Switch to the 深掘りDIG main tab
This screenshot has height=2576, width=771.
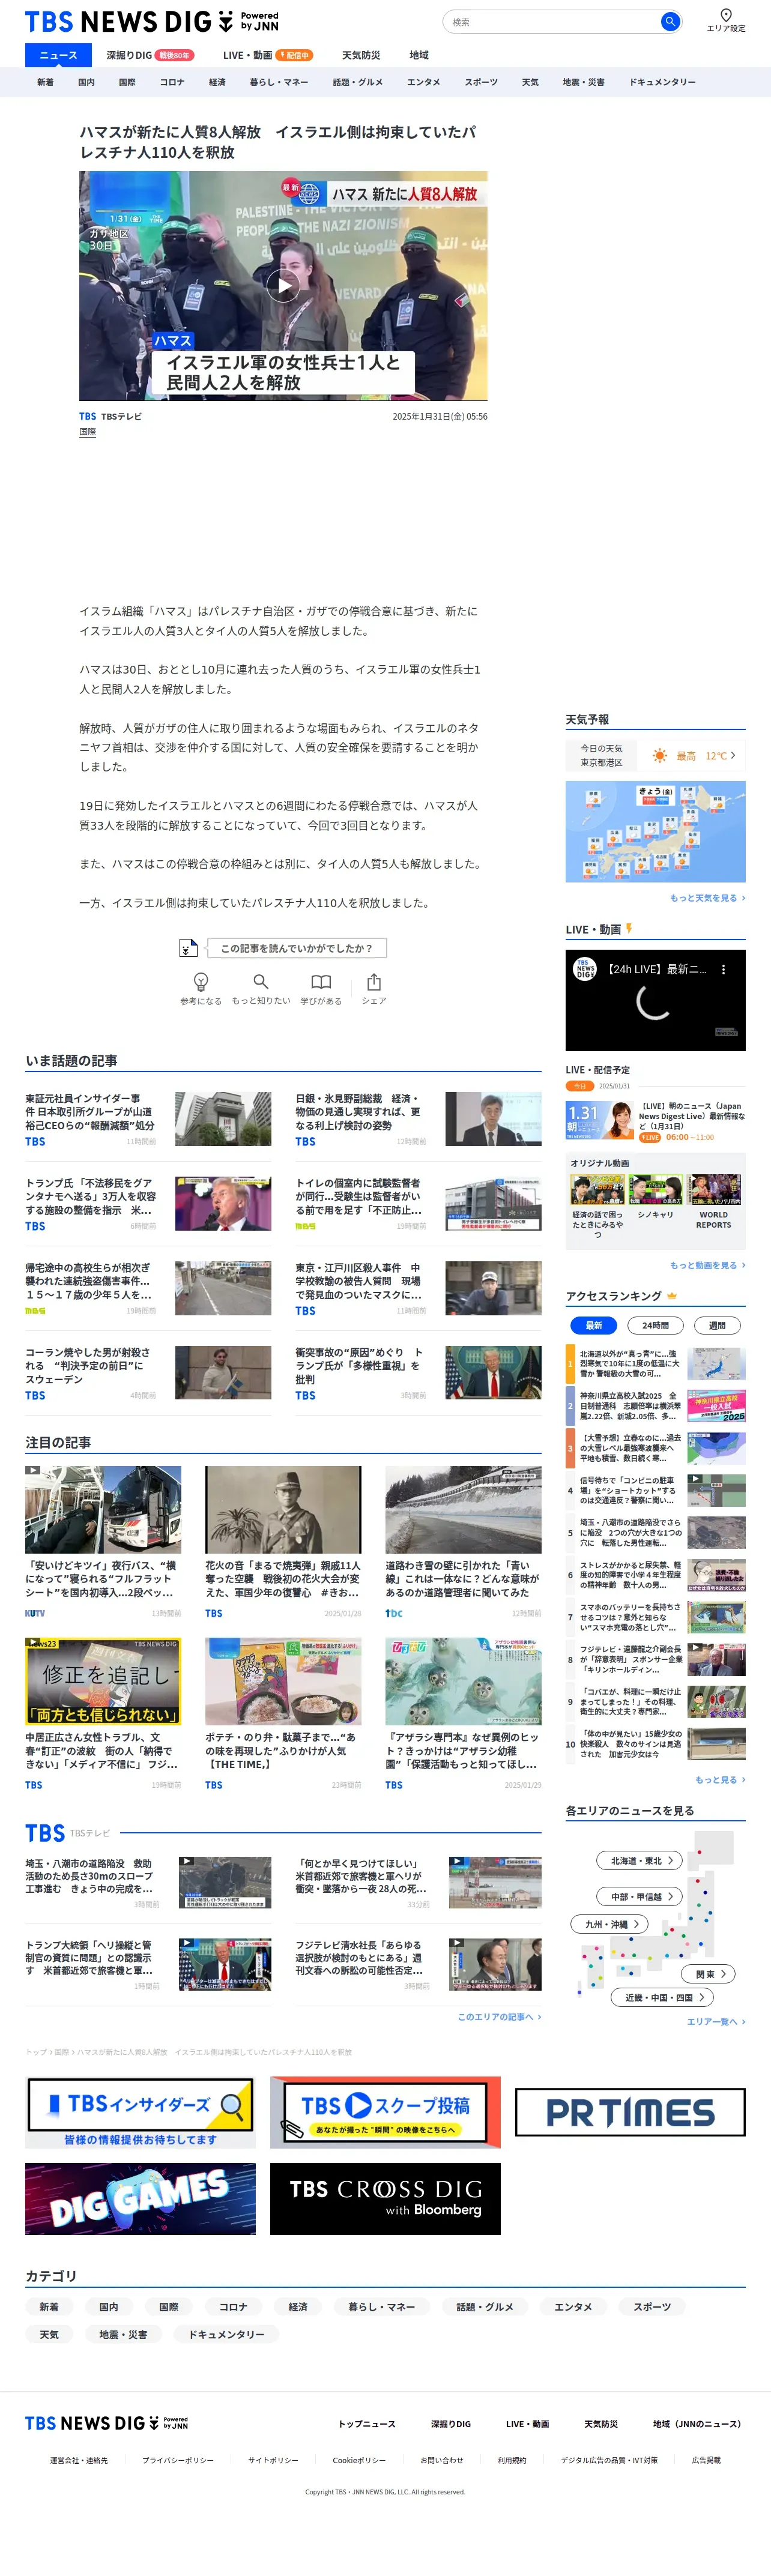point(150,55)
